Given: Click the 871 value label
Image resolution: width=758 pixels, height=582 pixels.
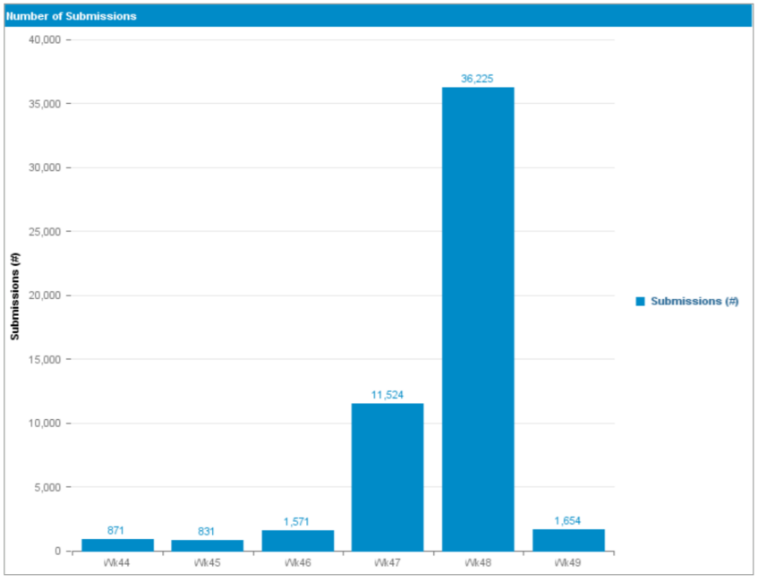Looking at the screenshot, I should pyautogui.click(x=116, y=531).
